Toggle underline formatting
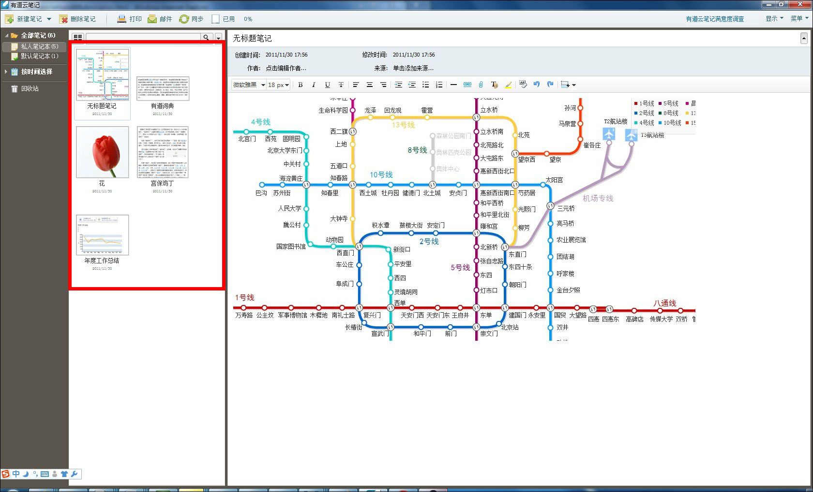This screenshot has width=813, height=492. (327, 85)
